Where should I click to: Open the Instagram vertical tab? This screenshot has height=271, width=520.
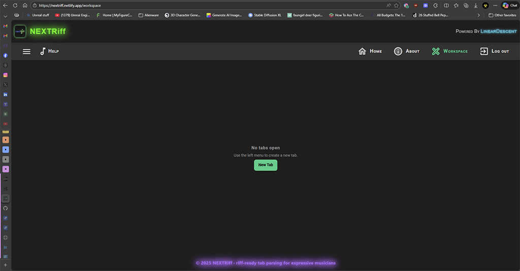click(6, 75)
